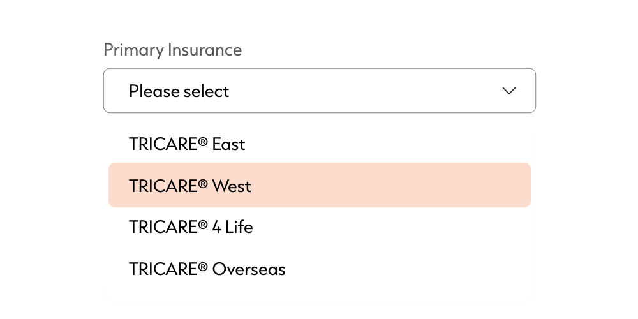638x319 pixels.
Task: Click the registered symbol in TRICARE East
Action: (203, 142)
